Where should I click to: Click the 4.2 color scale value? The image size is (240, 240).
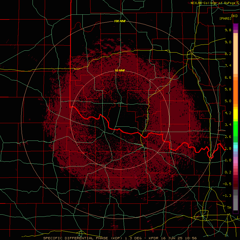[228, 113]
